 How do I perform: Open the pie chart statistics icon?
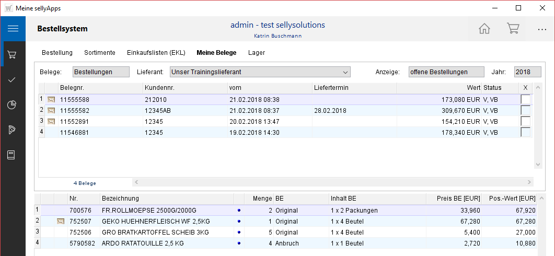(13, 105)
